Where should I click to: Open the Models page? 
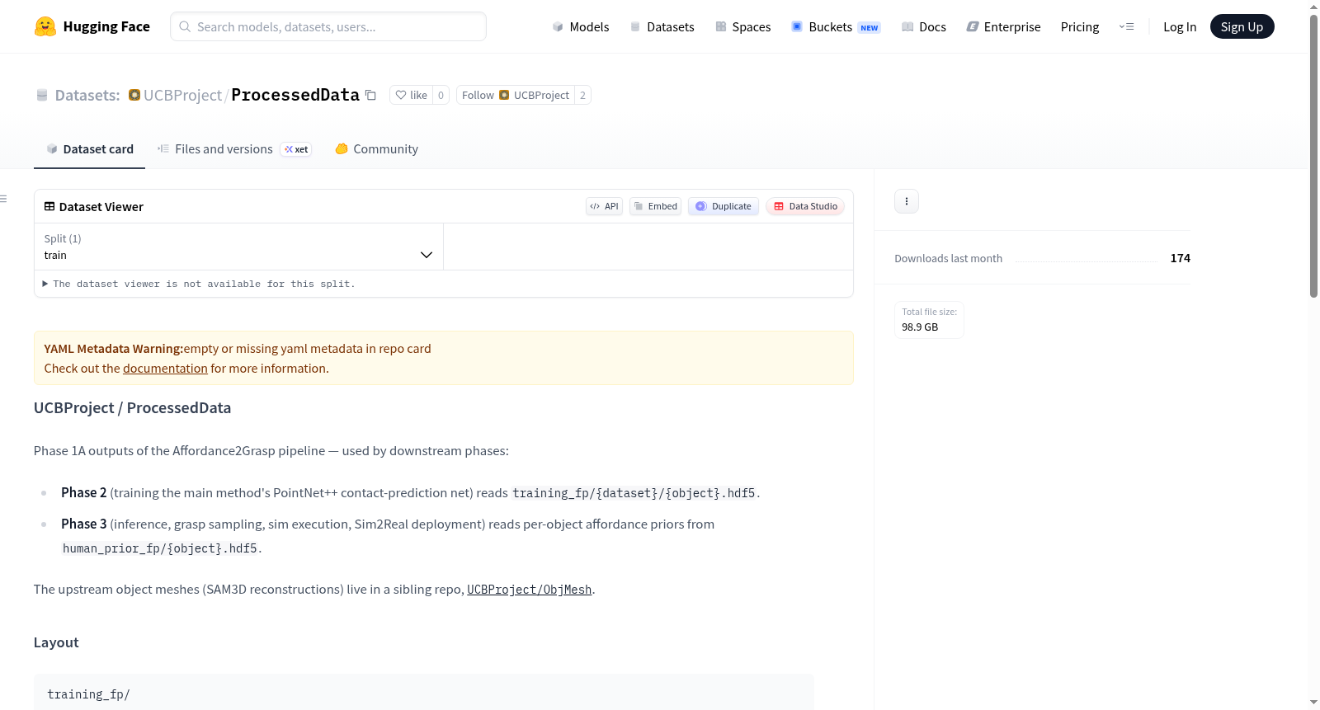point(581,26)
